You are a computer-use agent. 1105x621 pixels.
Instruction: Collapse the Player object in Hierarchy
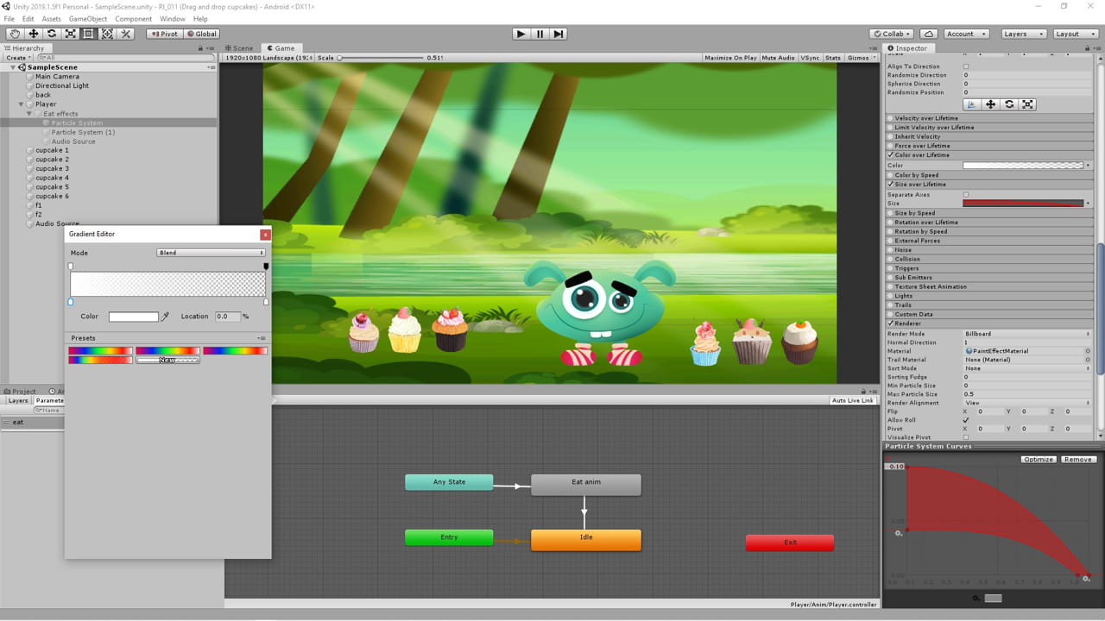tap(22, 104)
